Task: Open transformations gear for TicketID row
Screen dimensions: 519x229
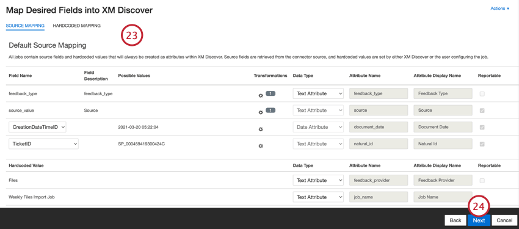Action: [x=261, y=146]
